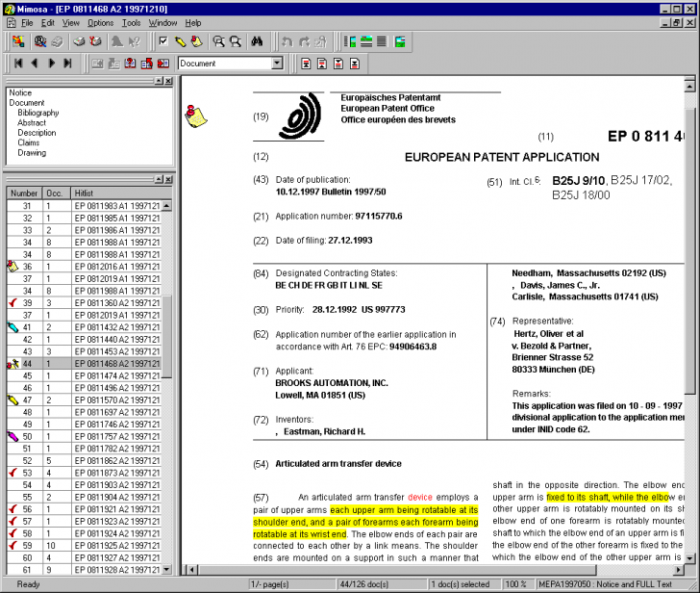Select the yellow highlighter pen tool

pos(180,41)
